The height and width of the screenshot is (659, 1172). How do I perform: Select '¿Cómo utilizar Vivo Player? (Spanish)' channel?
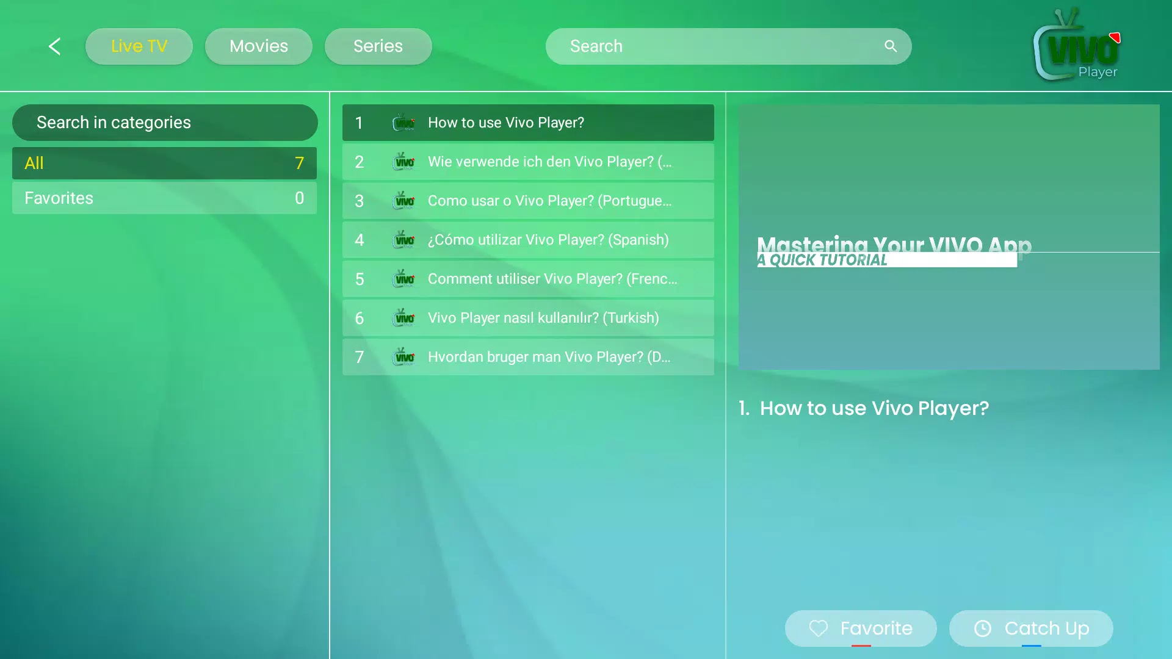[x=528, y=240]
